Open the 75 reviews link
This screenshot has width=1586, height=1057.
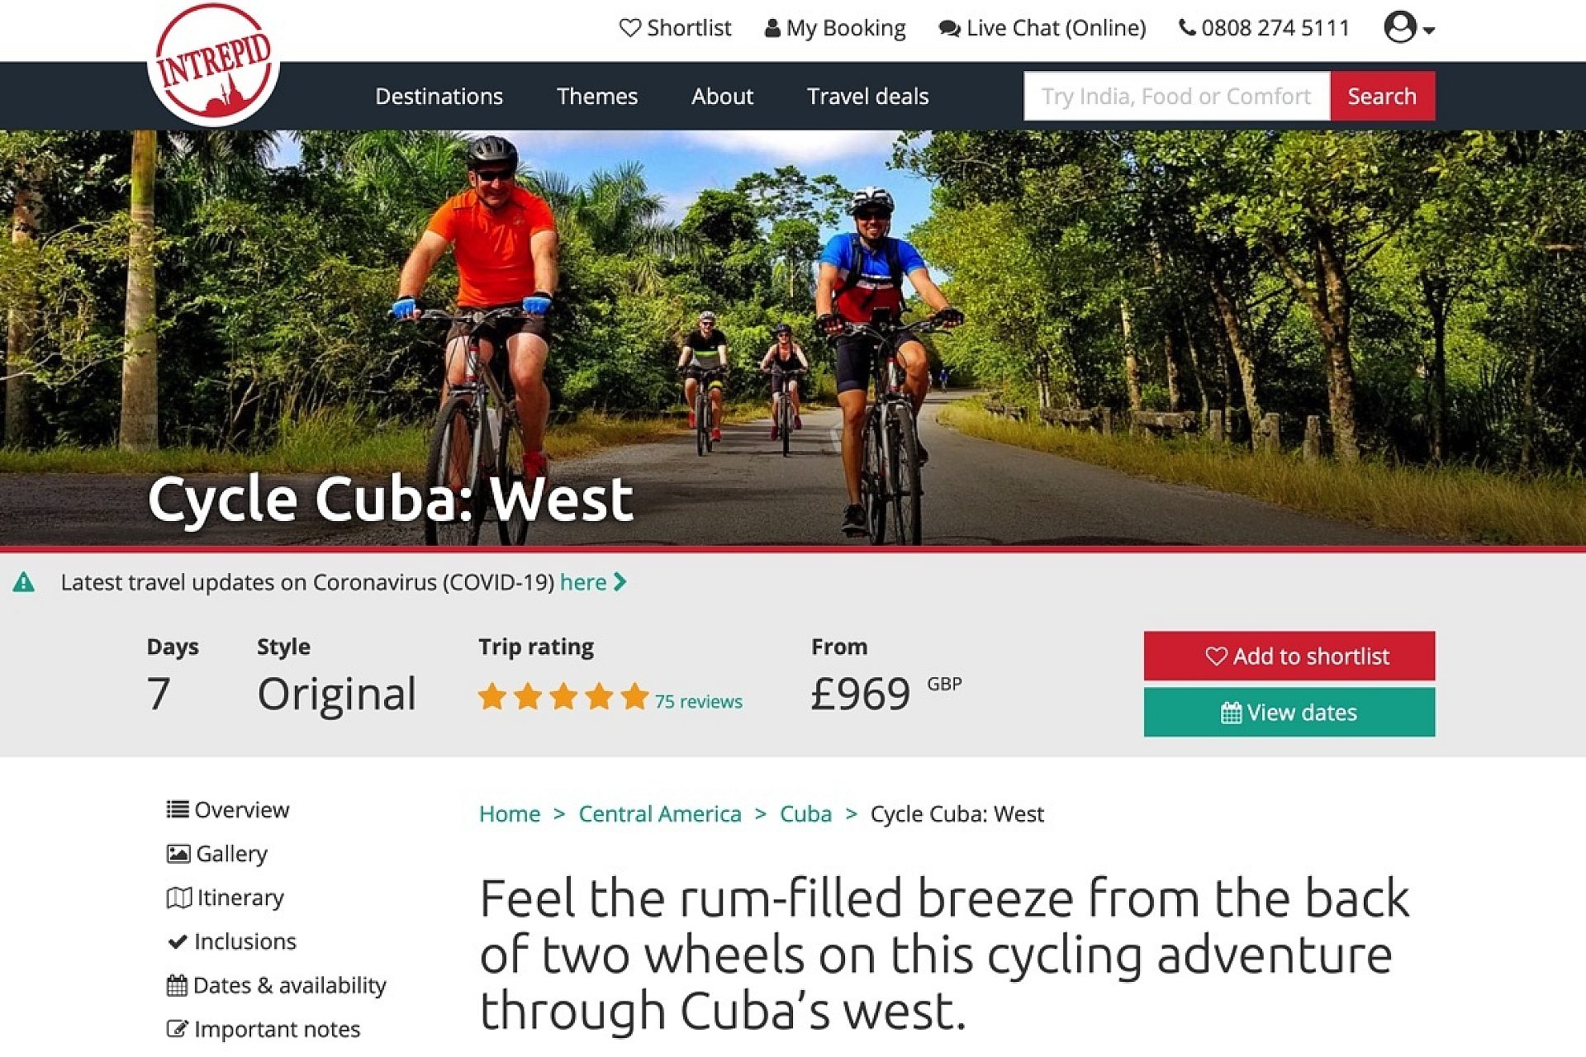[698, 702]
